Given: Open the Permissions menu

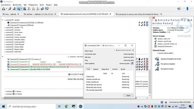Looking at the screenshot, I should [x=33, y=5].
